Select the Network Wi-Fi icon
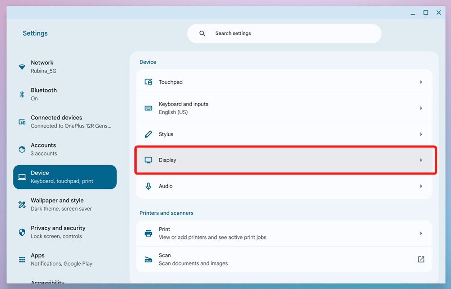Viewport: 451px width, 289px height. click(22, 66)
